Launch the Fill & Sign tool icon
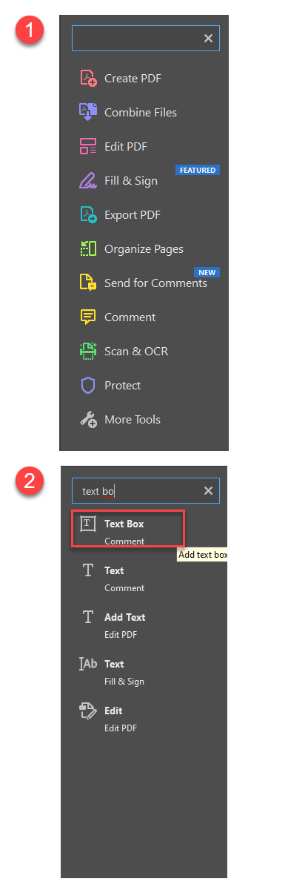The height and width of the screenshot is (893, 288). [x=88, y=181]
